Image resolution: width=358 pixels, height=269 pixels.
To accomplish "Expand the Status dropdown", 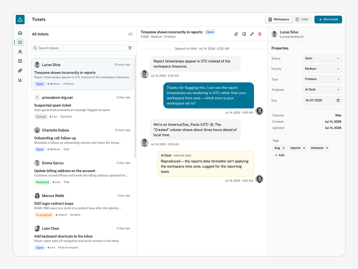I will (x=322, y=58).
